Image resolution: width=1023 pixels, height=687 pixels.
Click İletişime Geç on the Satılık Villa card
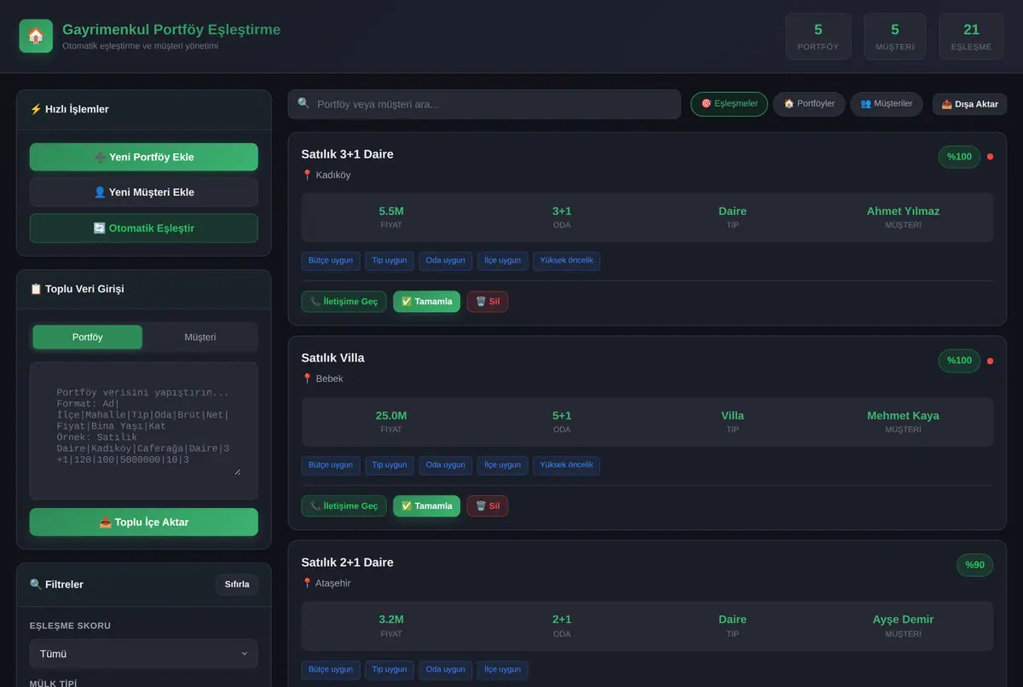pos(344,506)
